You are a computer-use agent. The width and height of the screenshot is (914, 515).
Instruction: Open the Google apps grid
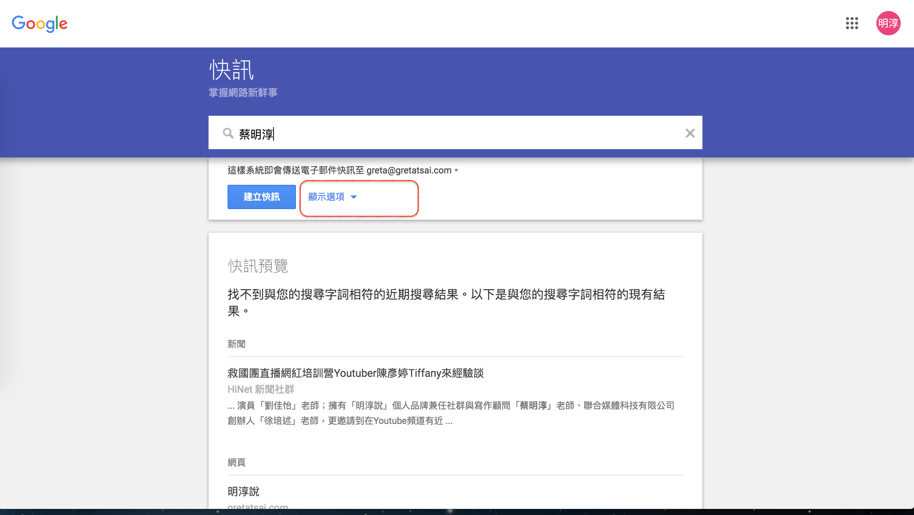[x=852, y=23]
